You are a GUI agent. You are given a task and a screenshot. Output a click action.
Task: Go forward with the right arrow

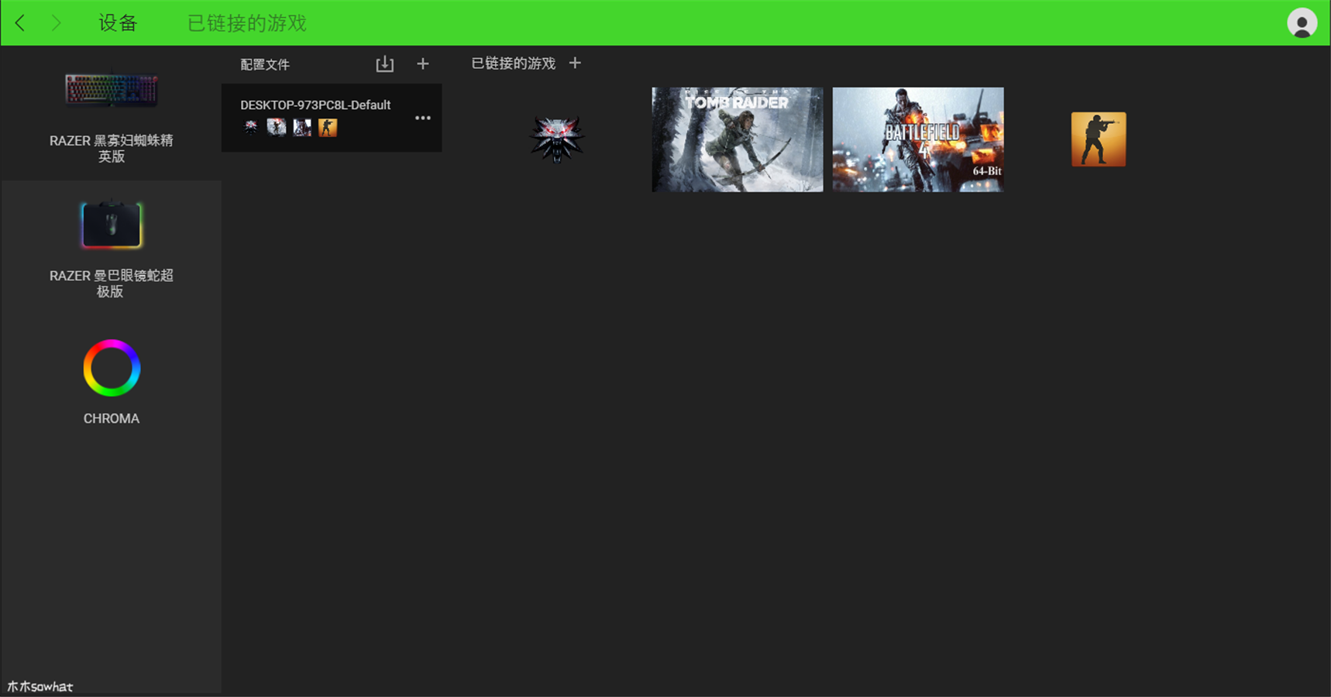[x=56, y=23]
